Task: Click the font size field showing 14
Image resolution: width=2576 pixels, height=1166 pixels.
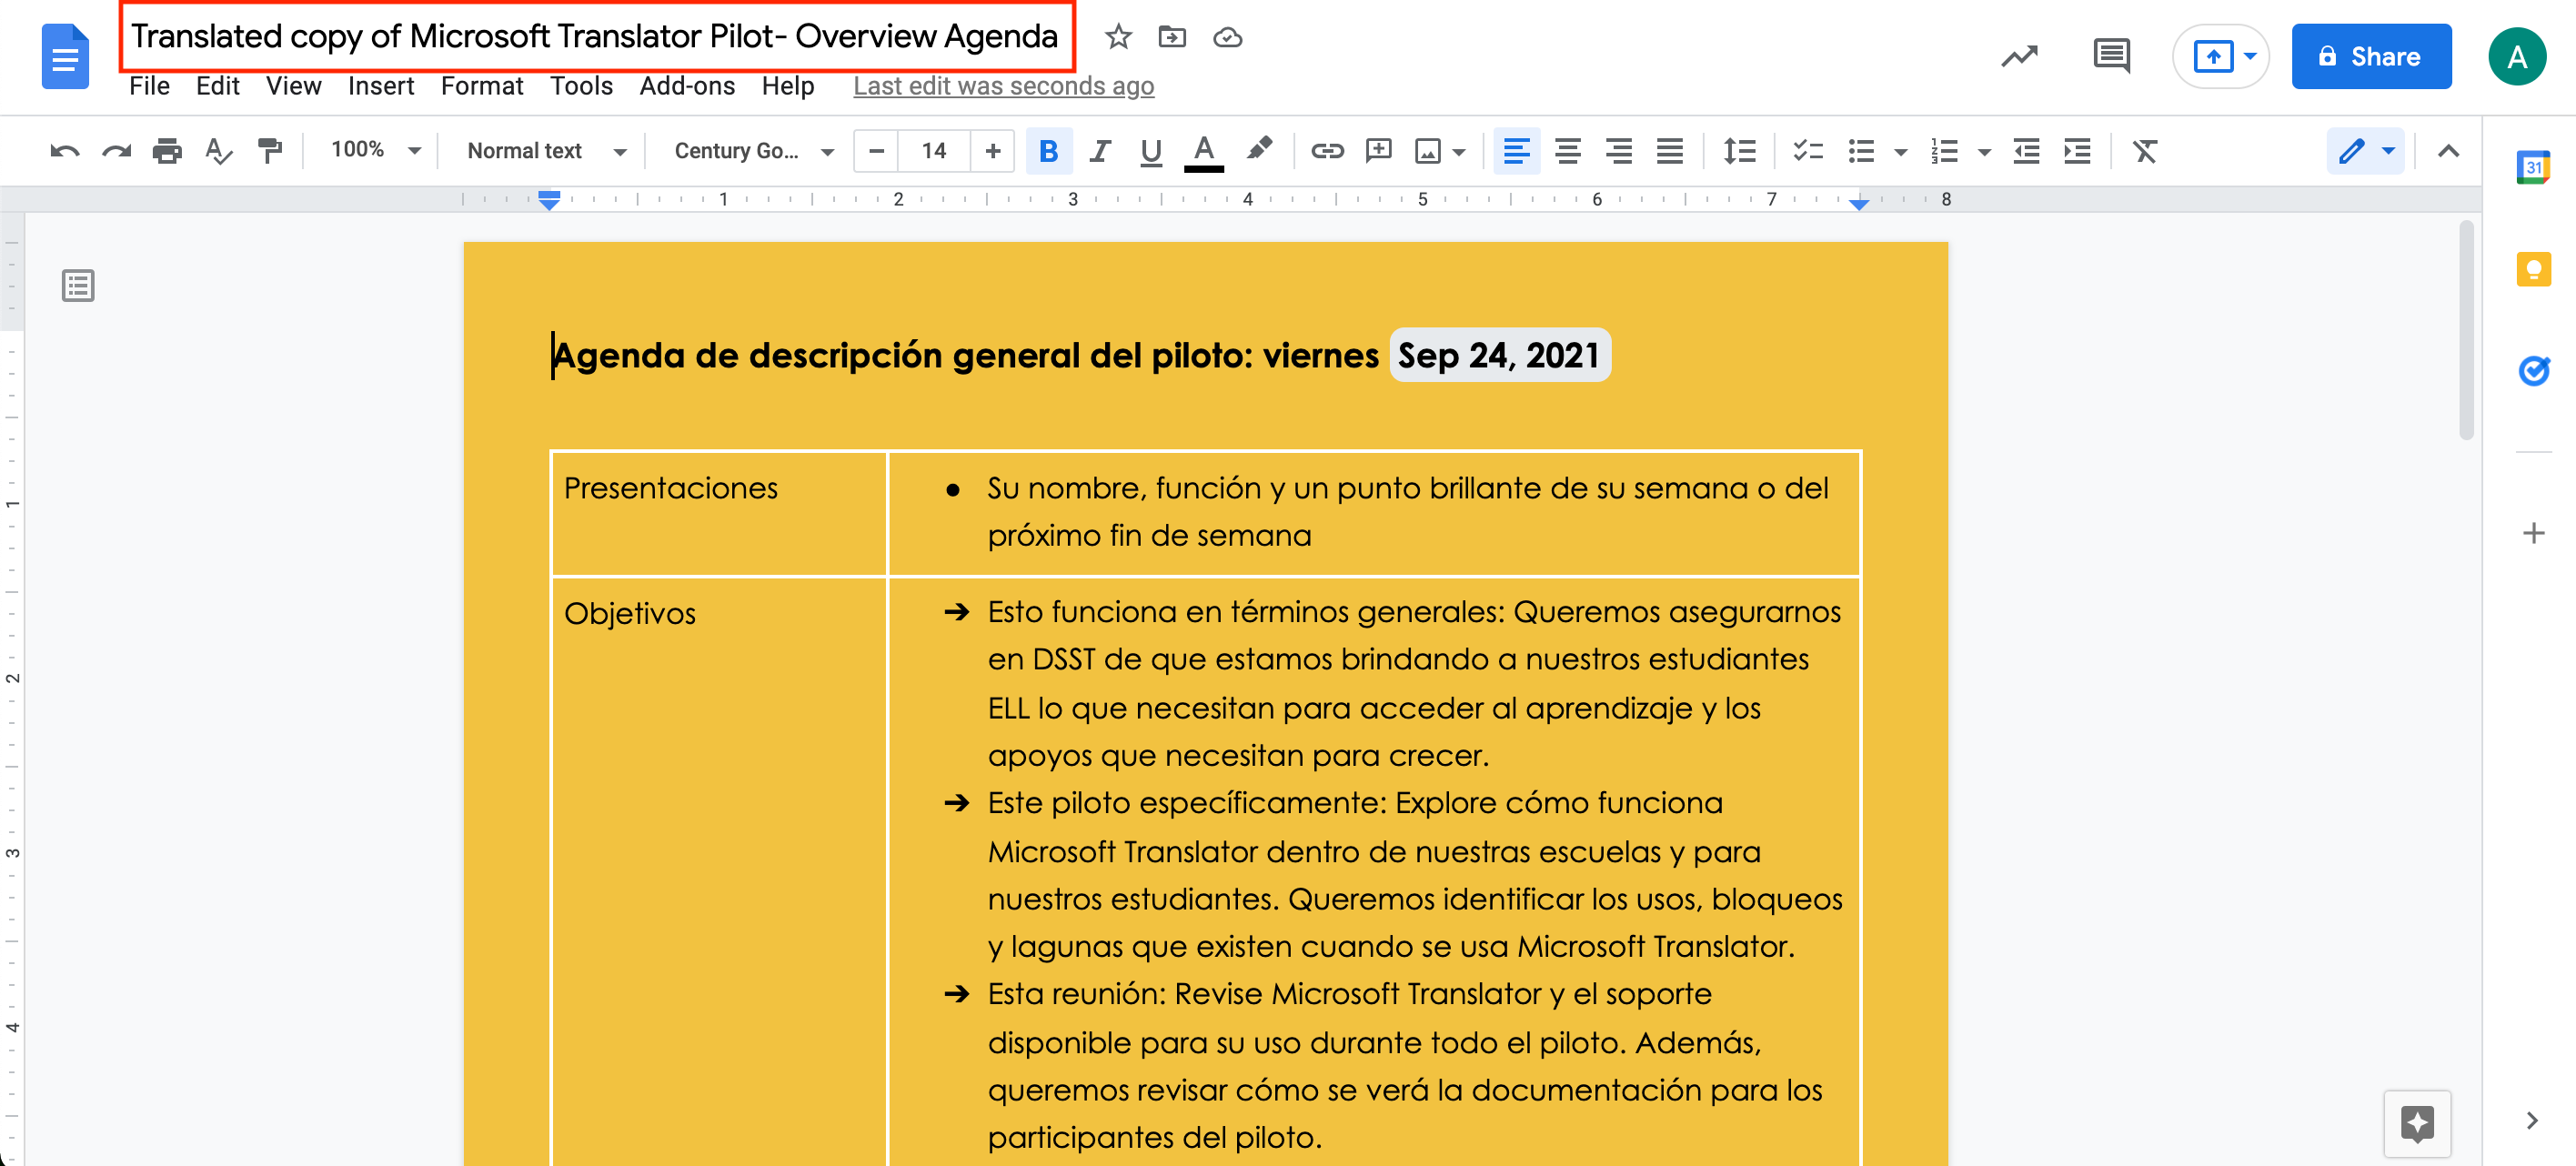Action: point(934,151)
